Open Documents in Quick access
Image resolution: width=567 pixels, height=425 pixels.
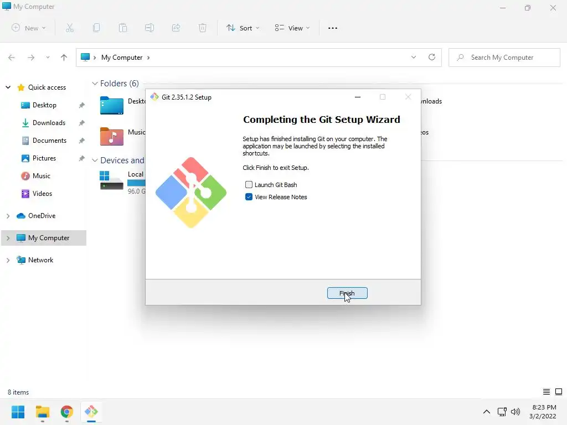point(49,140)
